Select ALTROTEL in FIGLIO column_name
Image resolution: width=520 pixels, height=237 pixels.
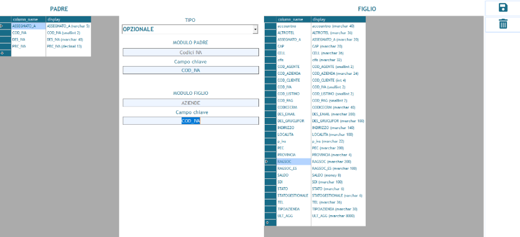coord(294,33)
